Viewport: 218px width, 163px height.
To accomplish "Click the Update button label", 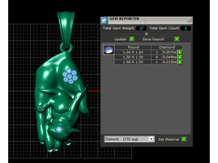I will (120, 39).
